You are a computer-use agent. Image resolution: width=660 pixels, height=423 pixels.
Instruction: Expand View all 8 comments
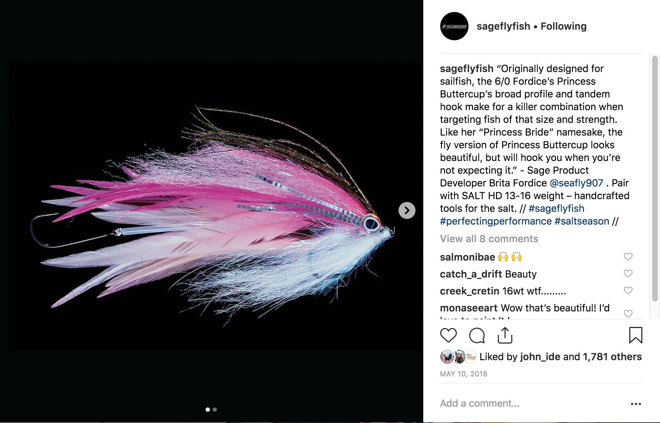point(489,239)
